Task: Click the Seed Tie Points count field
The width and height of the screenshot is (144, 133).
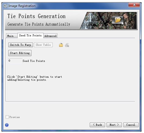Action: pyautogui.click(x=15, y=61)
